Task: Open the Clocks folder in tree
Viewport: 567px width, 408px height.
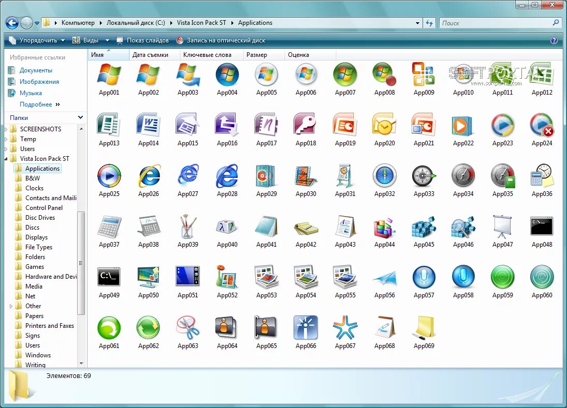Action: tap(34, 188)
